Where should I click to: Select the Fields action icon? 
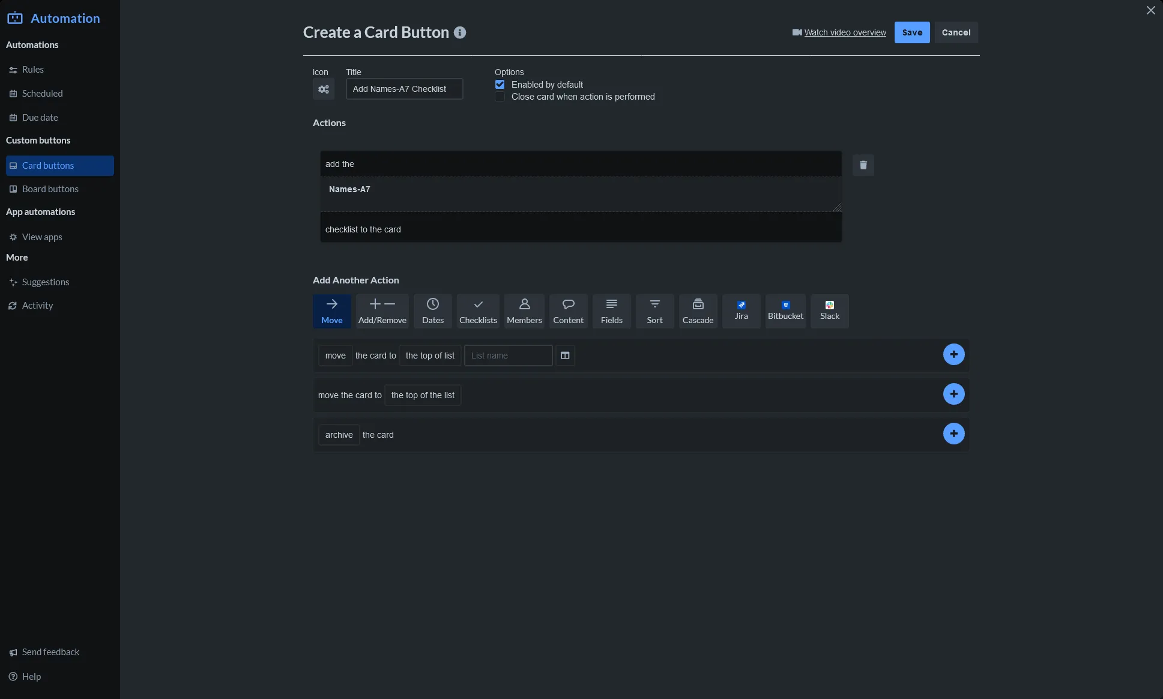[611, 310]
